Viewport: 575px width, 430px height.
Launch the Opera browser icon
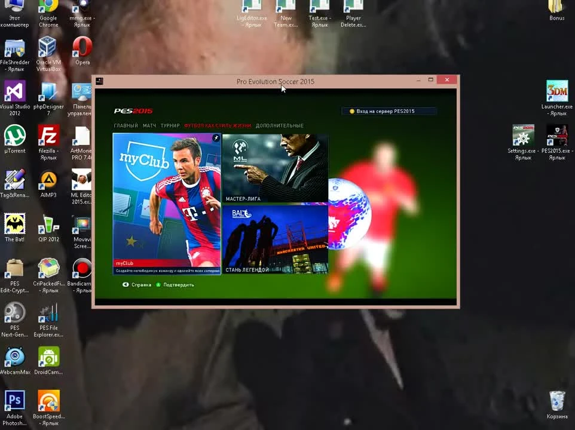[82, 51]
